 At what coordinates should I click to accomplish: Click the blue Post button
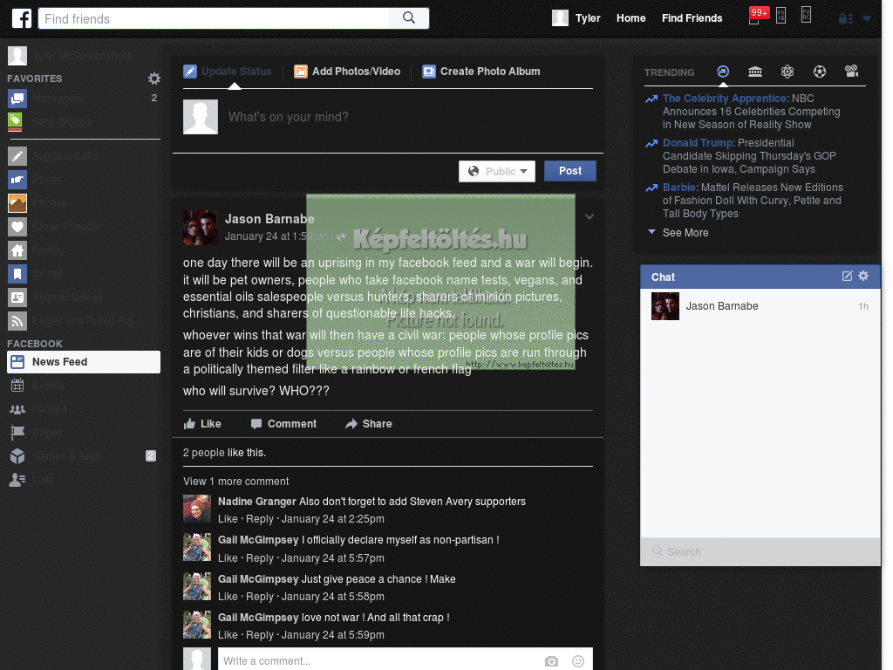tap(570, 171)
